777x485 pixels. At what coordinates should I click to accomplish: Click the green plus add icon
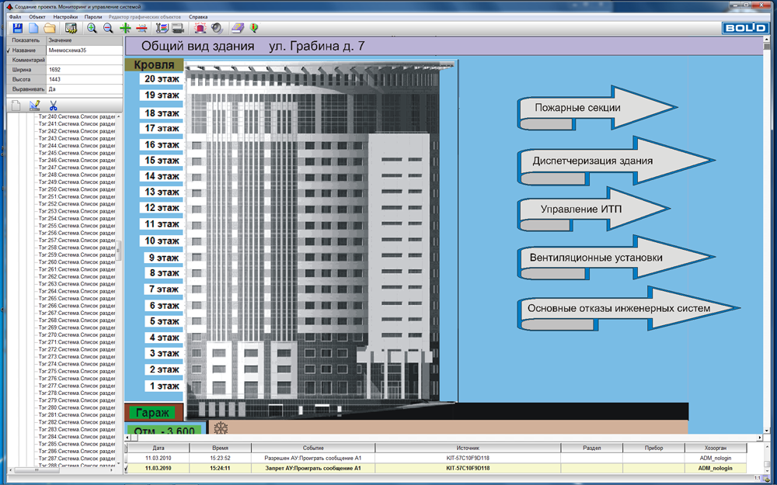[125, 28]
